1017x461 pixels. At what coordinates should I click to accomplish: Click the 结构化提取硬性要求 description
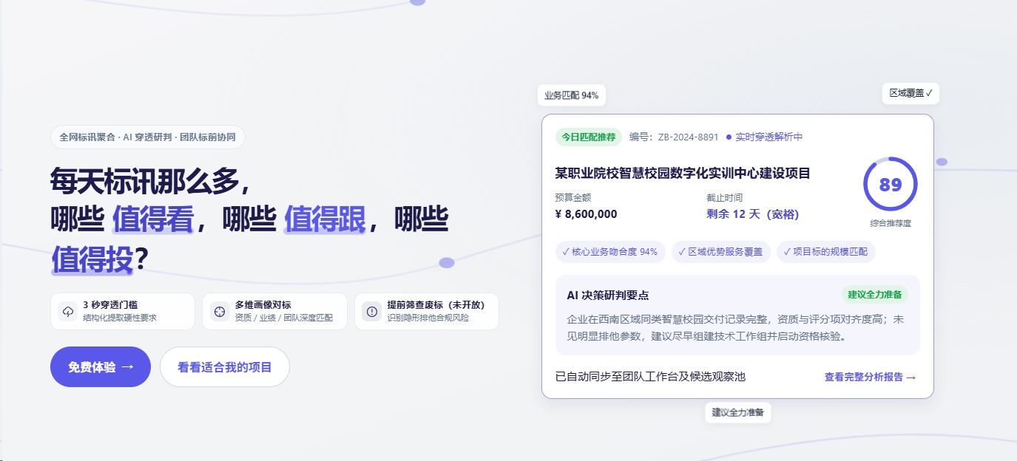[120, 318]
